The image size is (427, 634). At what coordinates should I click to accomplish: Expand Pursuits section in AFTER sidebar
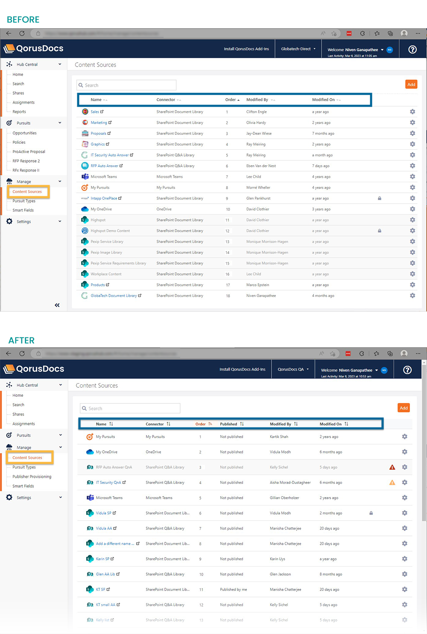[x=61, y=435]
